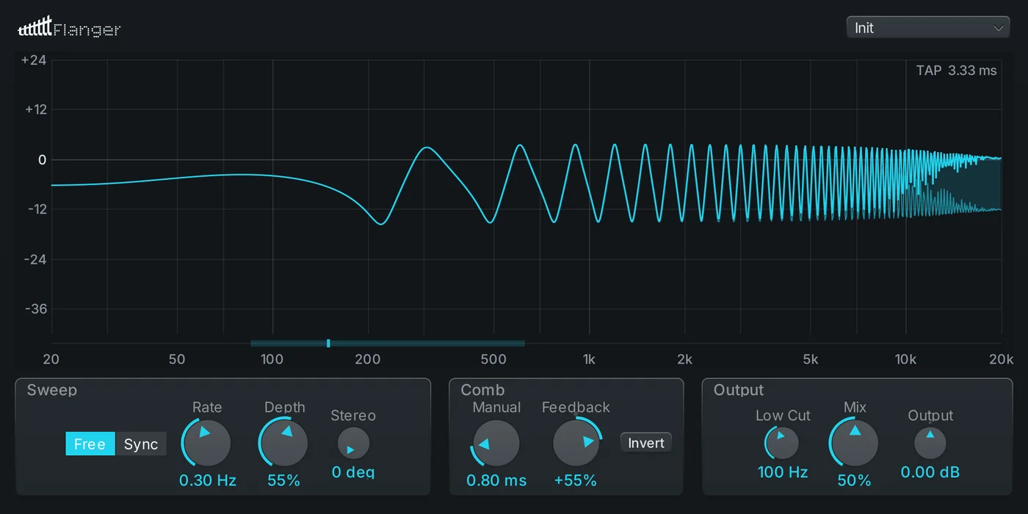Click the TAP 3.33 ms readout
Screen dimensions: 1028x514
(x=956, y=70)
